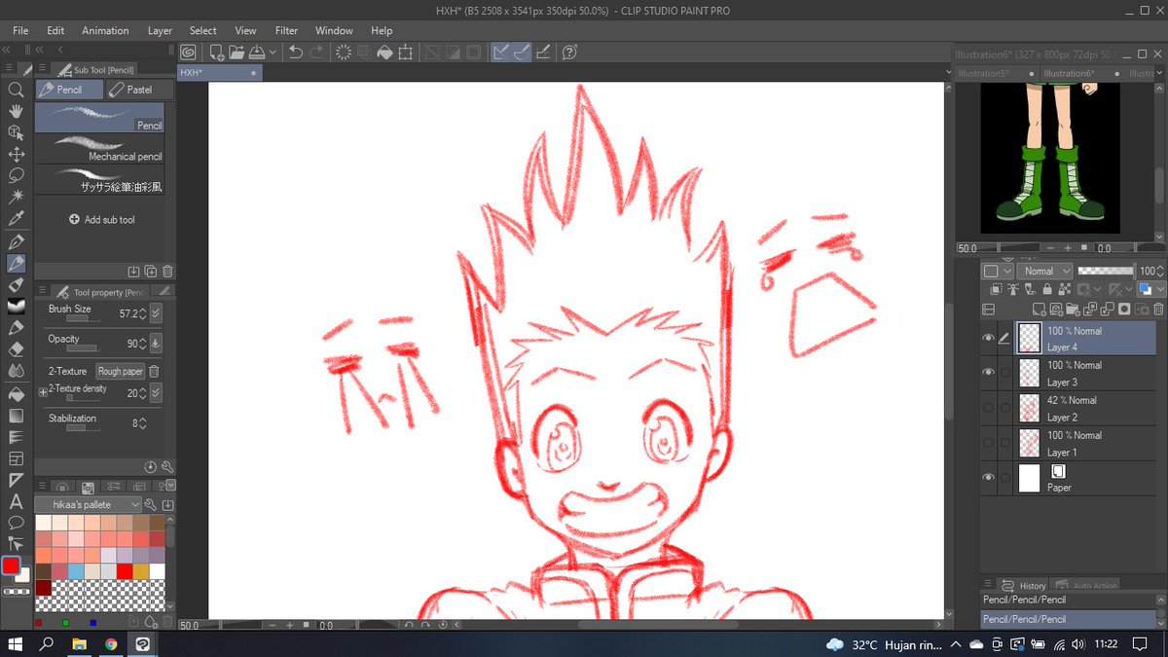
Task: Show Layer 1 via its visibility box
Action: tap(989, 442)
